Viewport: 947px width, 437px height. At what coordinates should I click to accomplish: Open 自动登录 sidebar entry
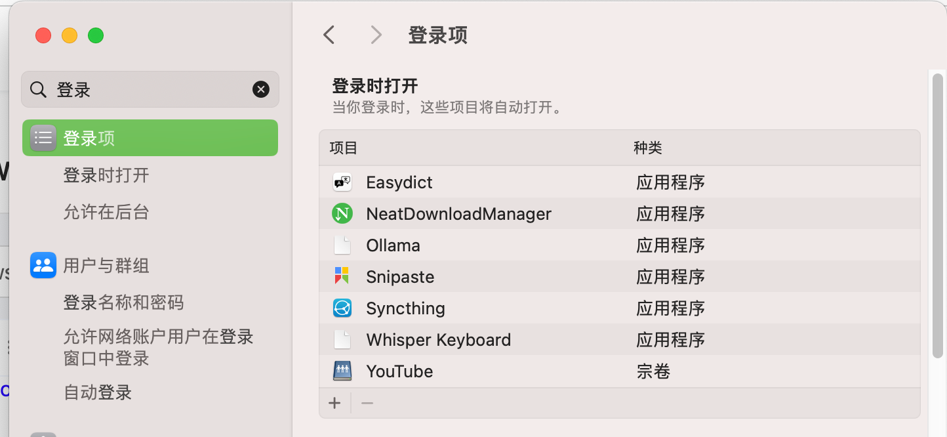[x=98, y=392]
